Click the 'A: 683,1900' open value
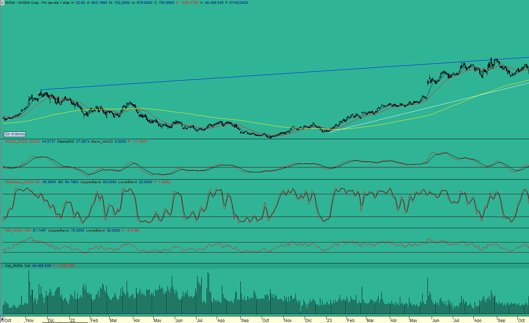The height and width of the screenshot is (323, 529). pos(97,2)
